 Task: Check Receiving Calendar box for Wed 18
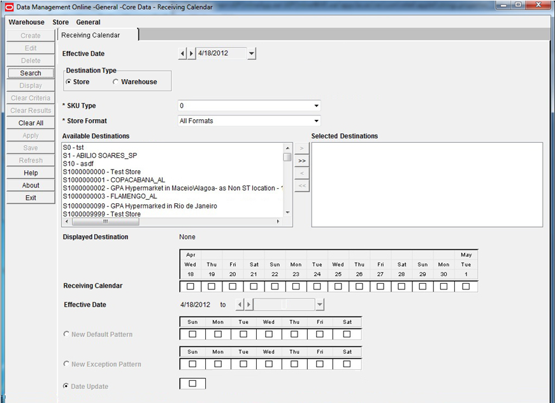coord(191,286)
